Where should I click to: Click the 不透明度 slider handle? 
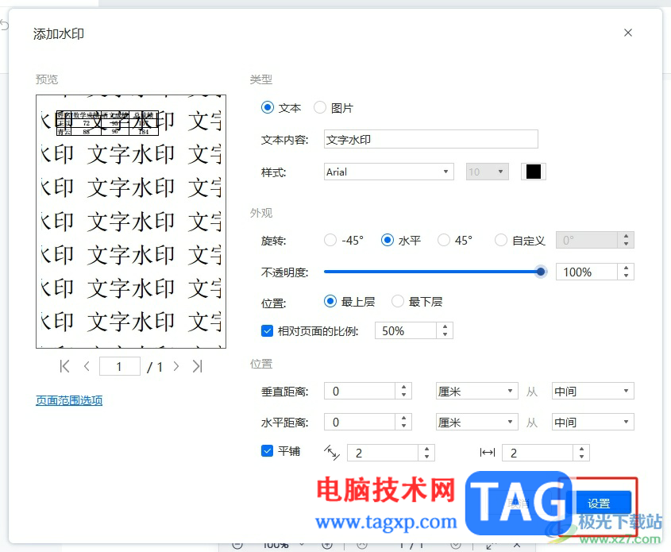pyautogui.click(x=541, y=272)
